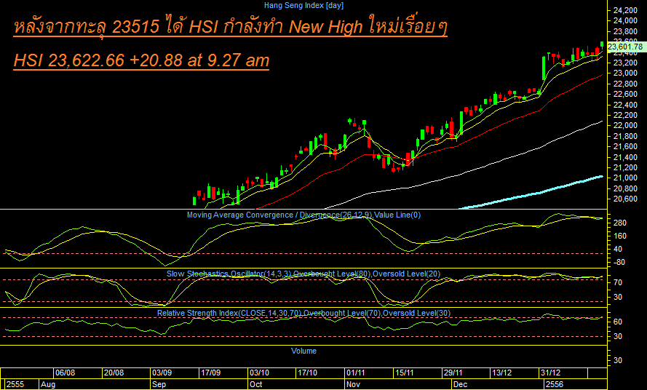Click the 17/09 date on time axis
The height and width of the screenshot is (390, 647).
click(x=210, y=373)
